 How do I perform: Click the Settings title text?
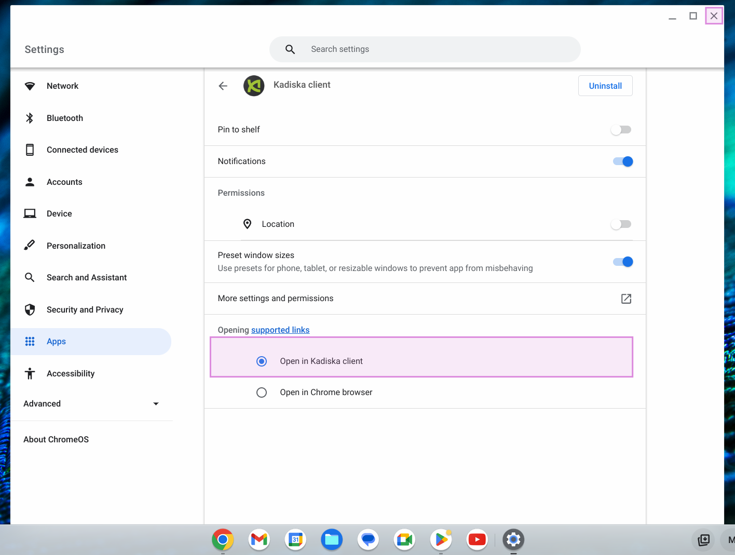tap(45, 49)
